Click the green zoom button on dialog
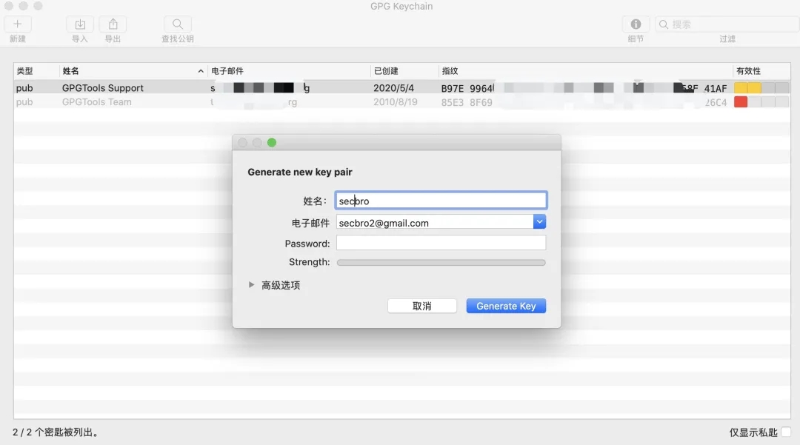 click(272, 143)
